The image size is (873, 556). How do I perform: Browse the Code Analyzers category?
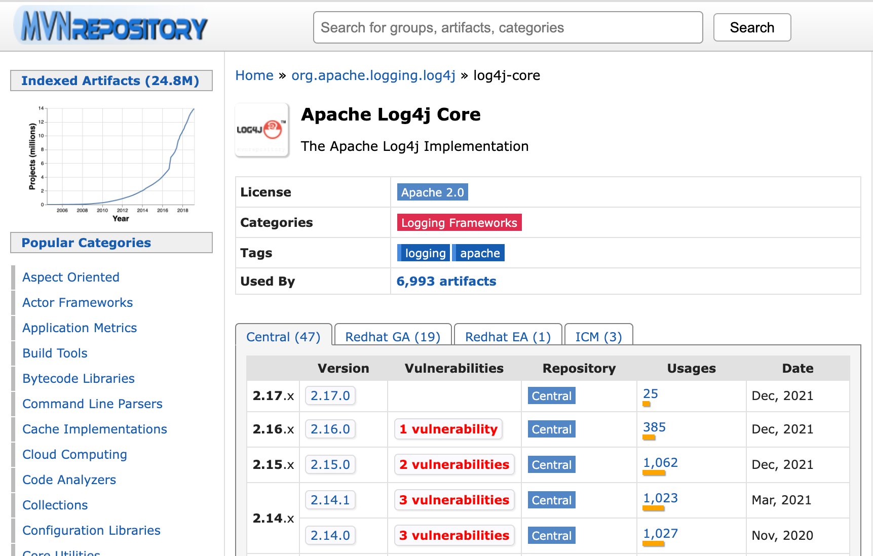[x=69, y=480]
